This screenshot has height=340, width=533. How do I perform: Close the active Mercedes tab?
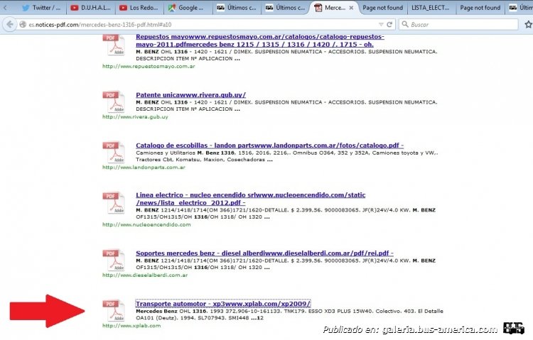[x=350, y=8]
